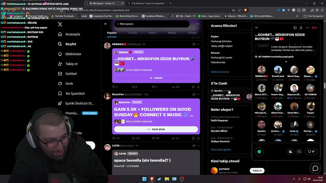Image resolution: width=326 pixels, height=183 pixels.
Task: Reply to MusicFan post with 207 comments
Action: (x=116, y=138)
